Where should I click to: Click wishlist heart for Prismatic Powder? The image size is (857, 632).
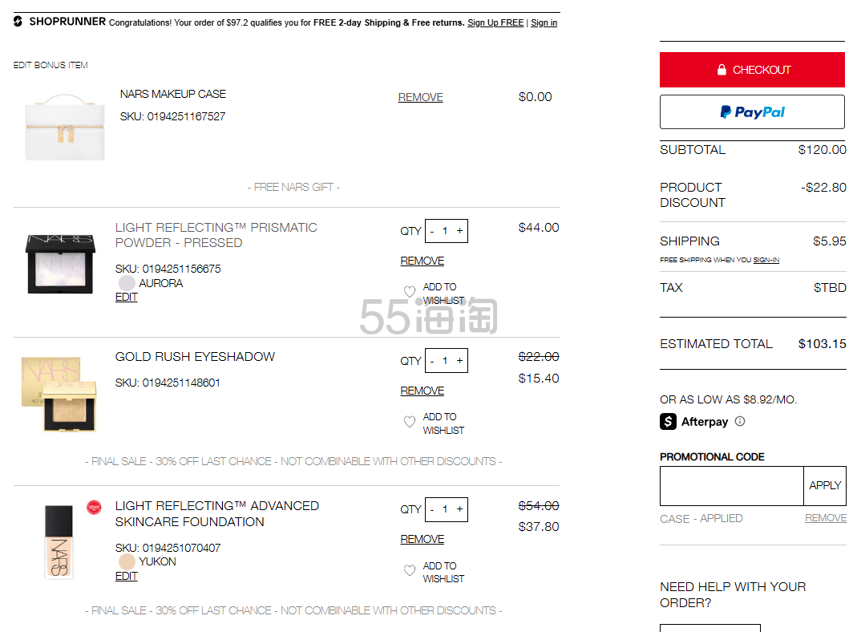410,293
